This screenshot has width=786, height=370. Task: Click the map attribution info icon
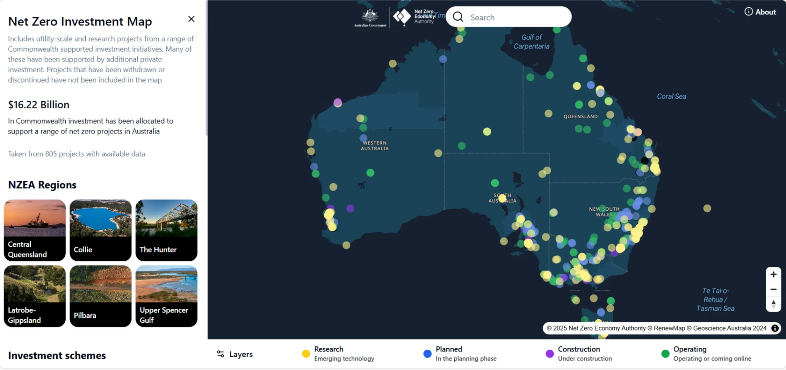pos(775,328)
